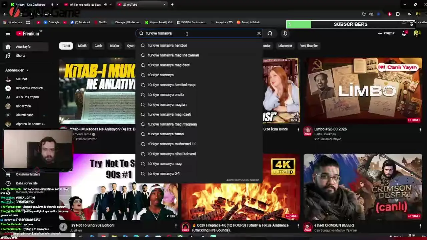Select the plain türkiye romanya suggestion
Image resolution: width=427 pixels, height=240 pixels.
click(199, 75)
